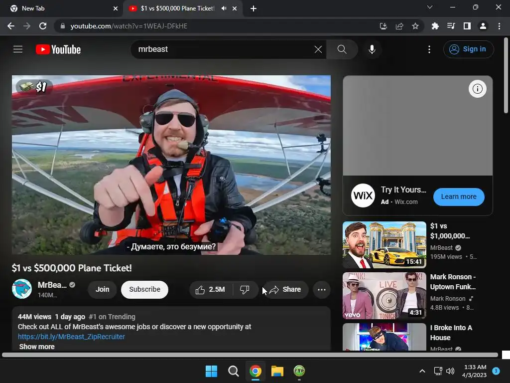Sign in to YouTube
This screenshot has height=383, width=510.
coord(468,49)
